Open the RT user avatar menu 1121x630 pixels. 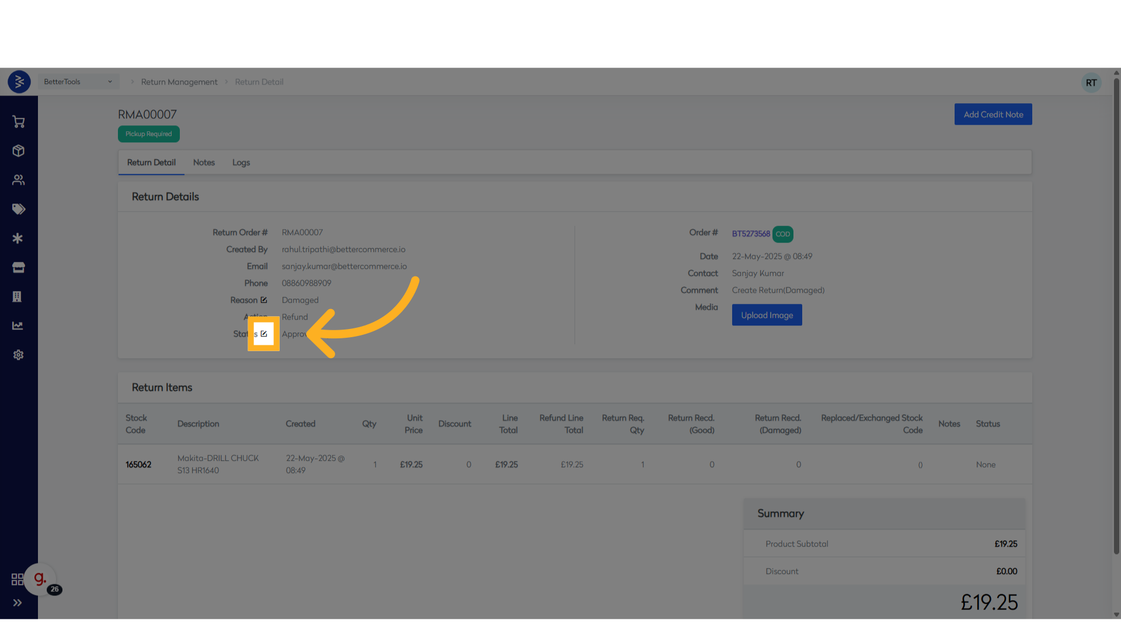pos(1091,83)
